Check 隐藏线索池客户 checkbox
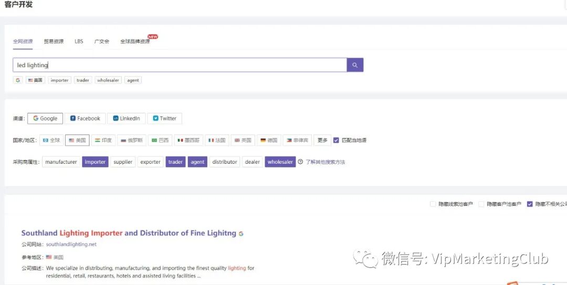567x285 pixels. [433, 204]
